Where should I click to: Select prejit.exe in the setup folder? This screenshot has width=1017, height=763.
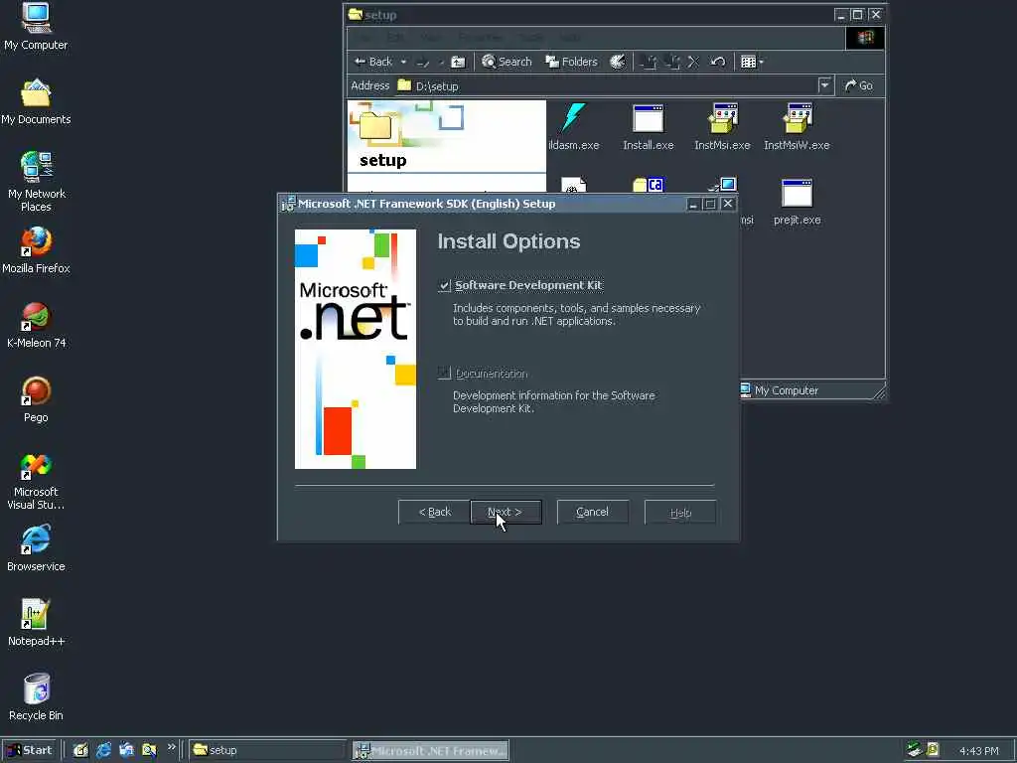[x=798, y=202]
